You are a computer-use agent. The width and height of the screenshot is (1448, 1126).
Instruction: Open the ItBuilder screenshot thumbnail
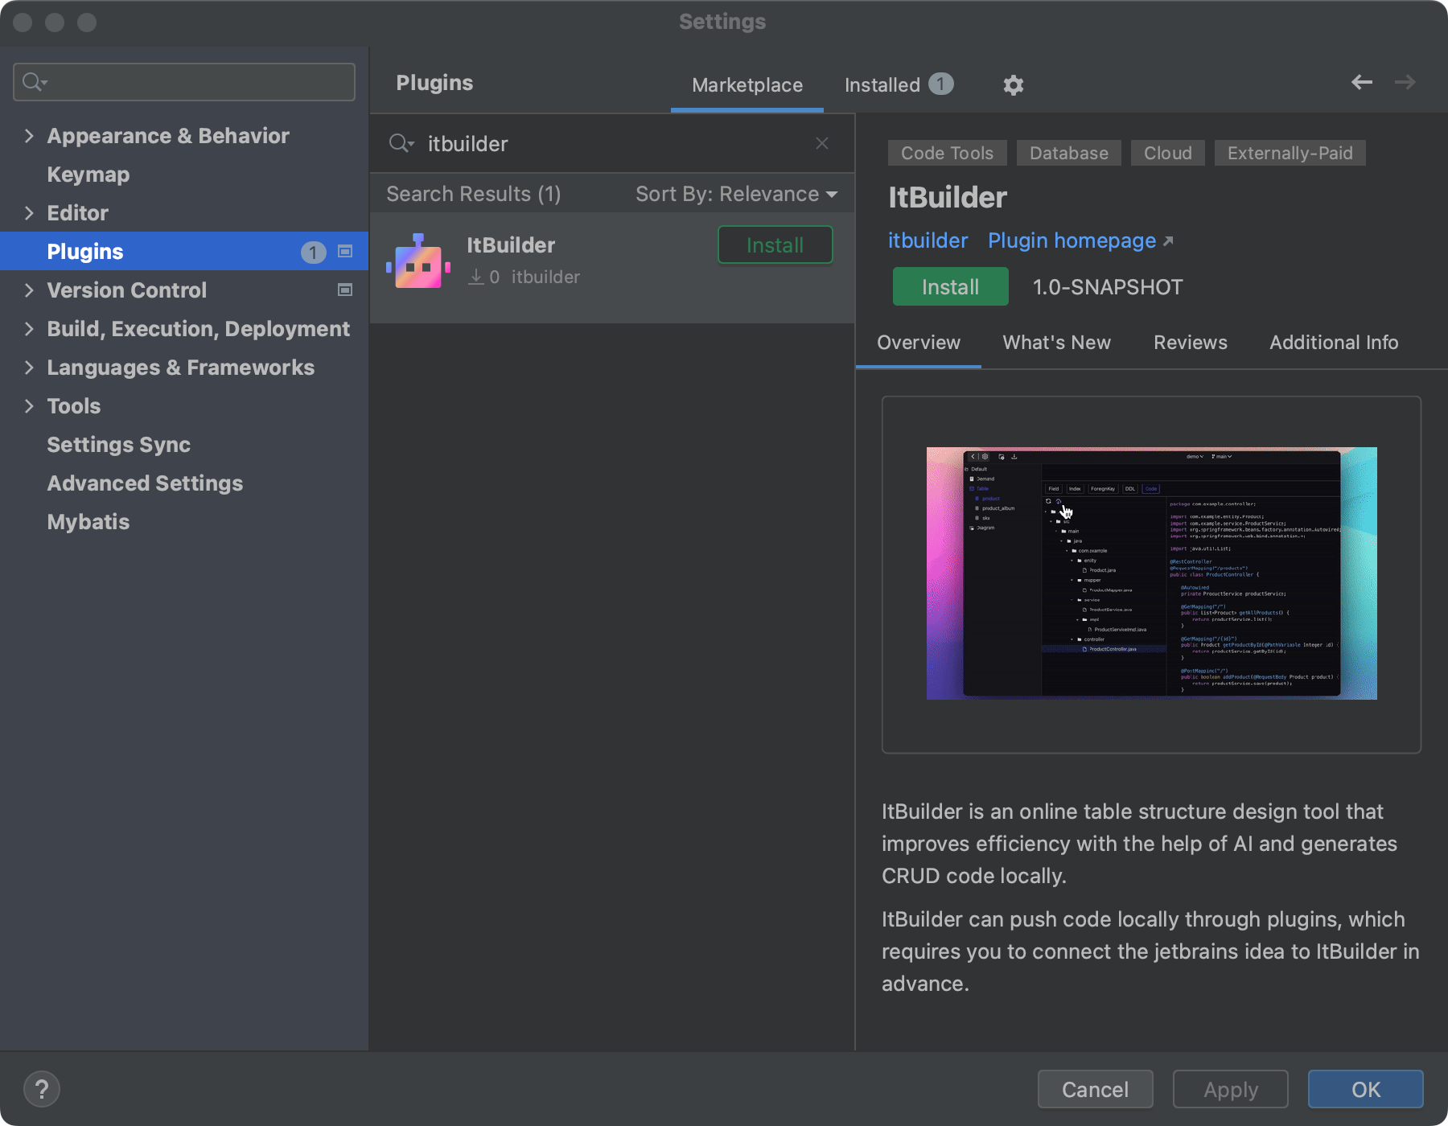(1151, 573)
